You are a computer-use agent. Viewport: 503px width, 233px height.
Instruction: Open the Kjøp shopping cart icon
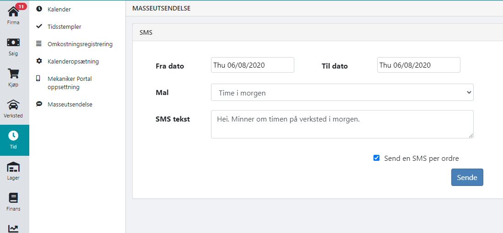coord(13,74)
